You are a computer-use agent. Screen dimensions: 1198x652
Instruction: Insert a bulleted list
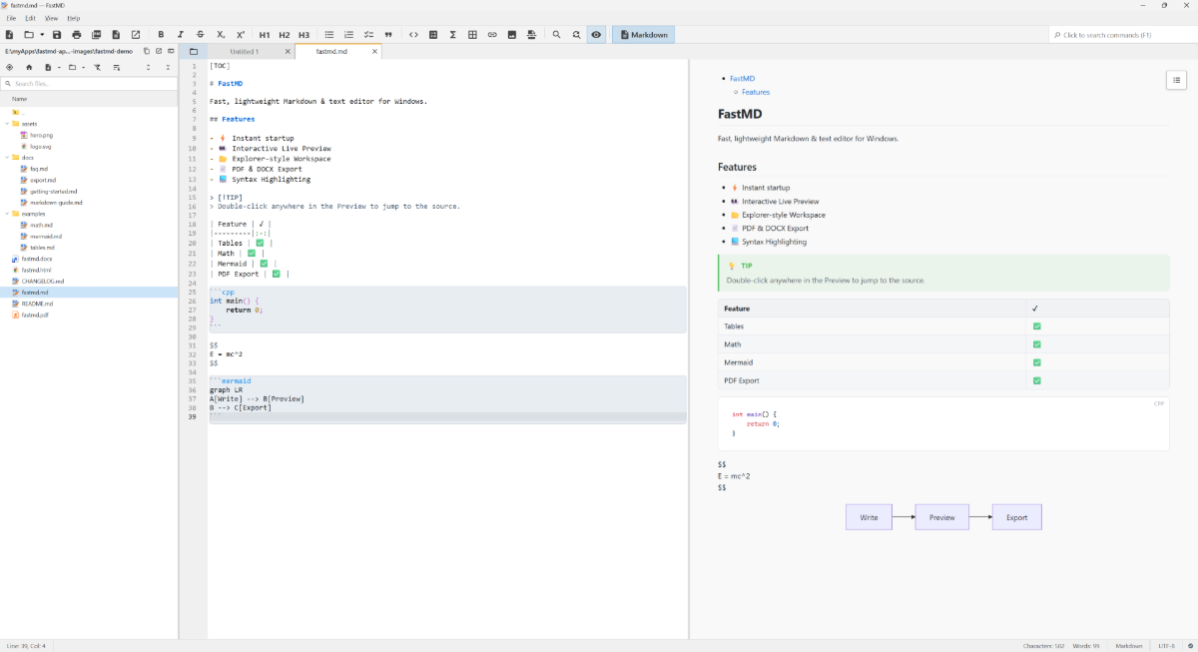pyautogui.click(x=329, y=35)
